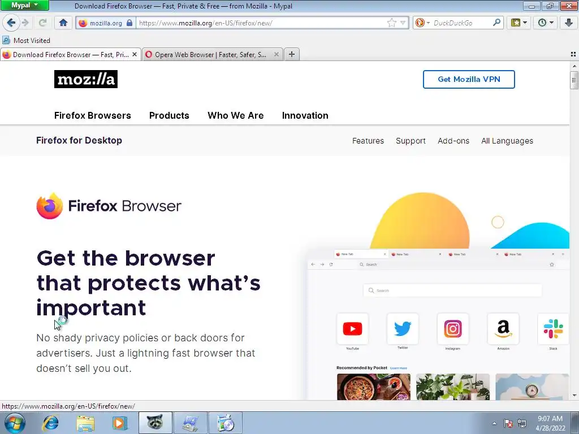The height and width of the screenshot is (434, 579).
Task: Click the Instagram tile in the preview
Action: click(x=453, y=329)
